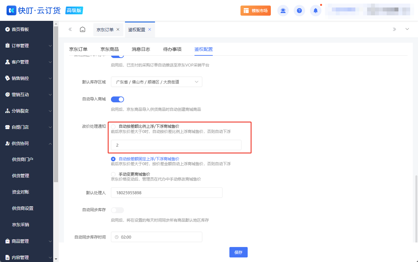418x262 pixels.
Task: Click the 自提门店 store icon
Action: (8, 127)
